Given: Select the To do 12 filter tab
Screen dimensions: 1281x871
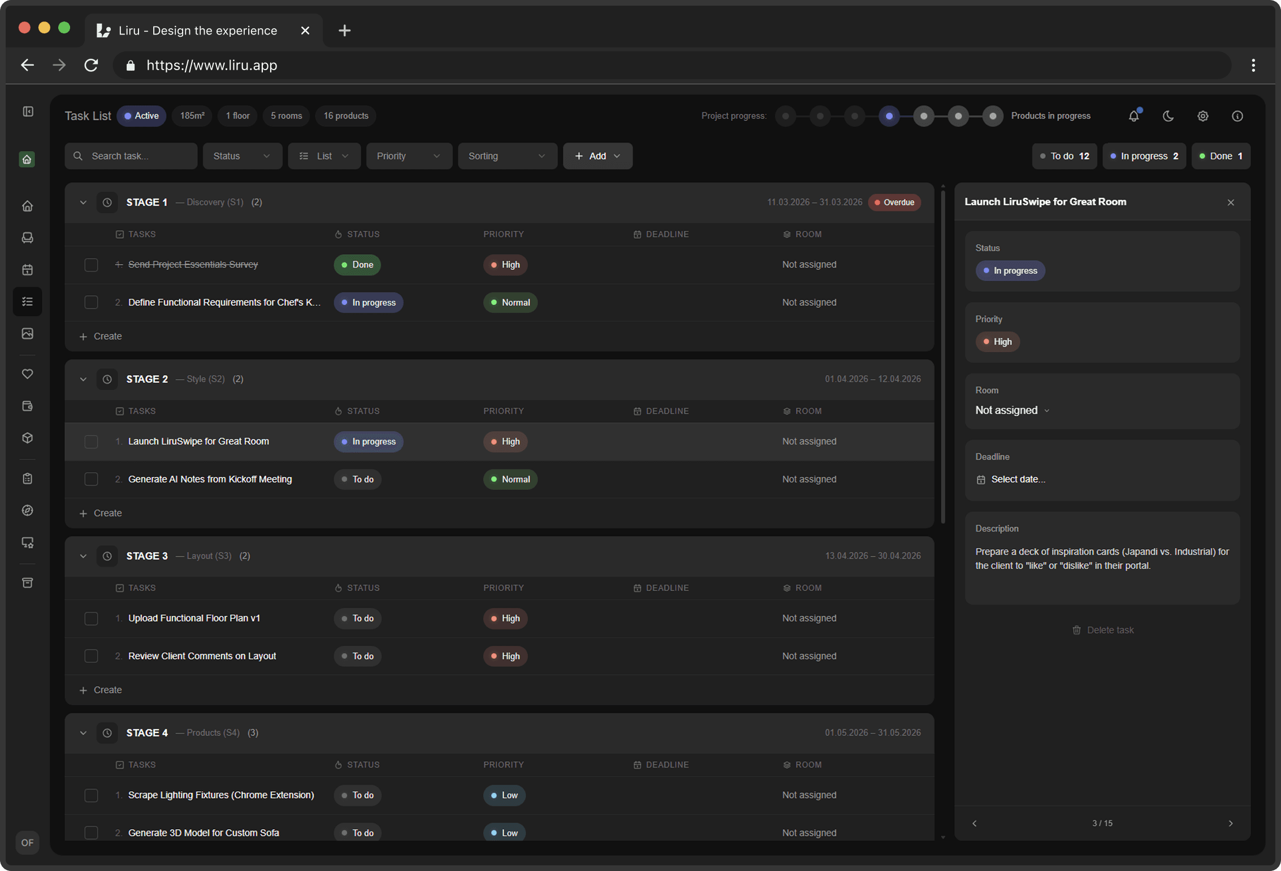Looking at the screenshot, I should coord(1064,156).
